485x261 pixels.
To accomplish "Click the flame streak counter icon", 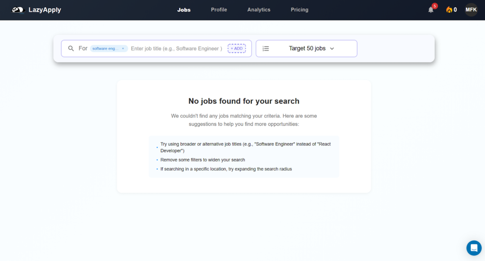I will pos(449,10).
